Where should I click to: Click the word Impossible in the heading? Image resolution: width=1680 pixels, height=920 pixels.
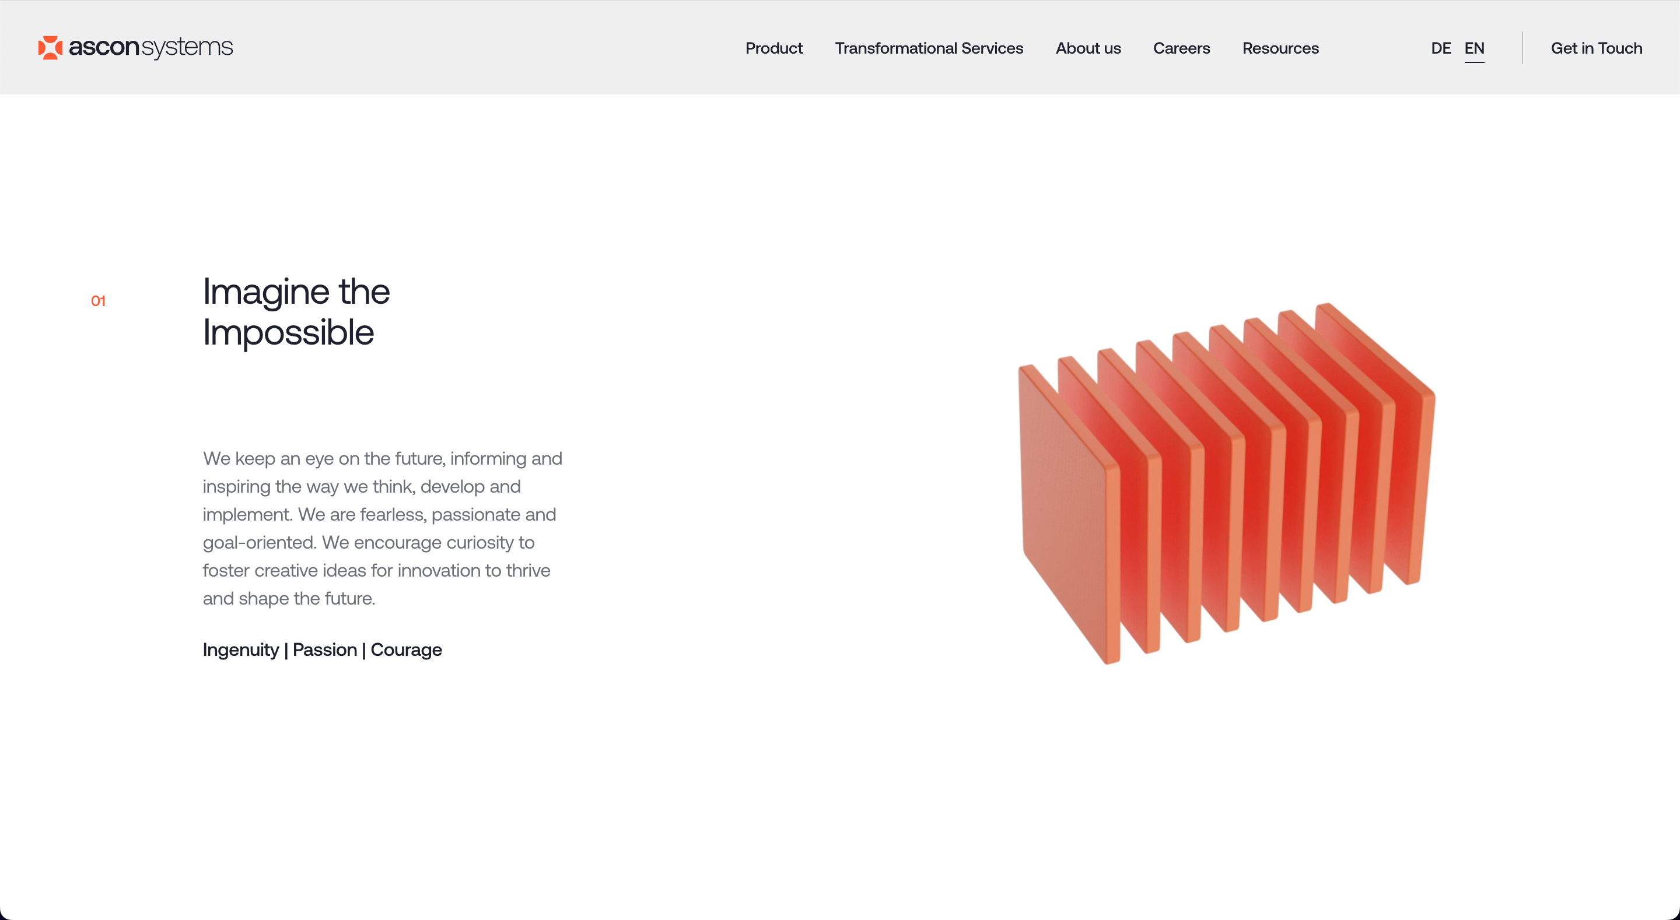288,332
